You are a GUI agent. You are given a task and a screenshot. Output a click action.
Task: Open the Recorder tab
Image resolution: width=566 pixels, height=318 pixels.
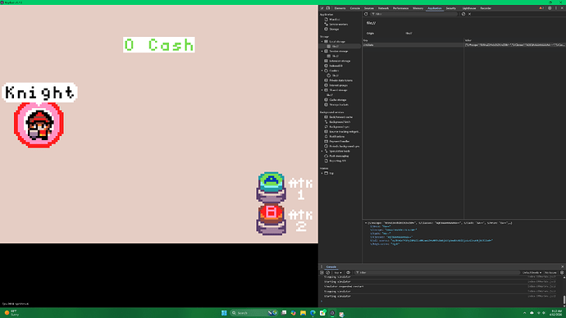[x=486, y=8]
